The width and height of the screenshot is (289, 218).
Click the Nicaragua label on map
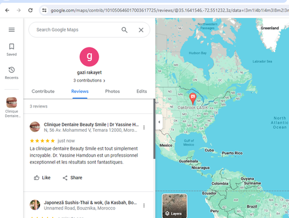point(201,168)
